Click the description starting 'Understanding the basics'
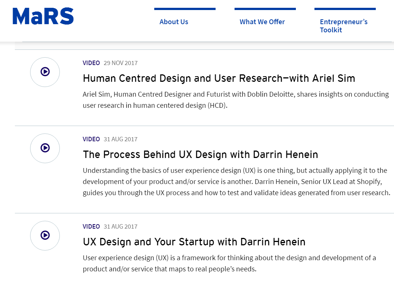Image resolution: width=394 pixels, height=284 pixels. [x=236, y=182]
